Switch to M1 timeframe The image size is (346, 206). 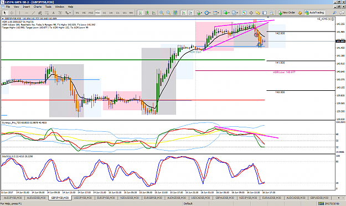coord(78,13)
